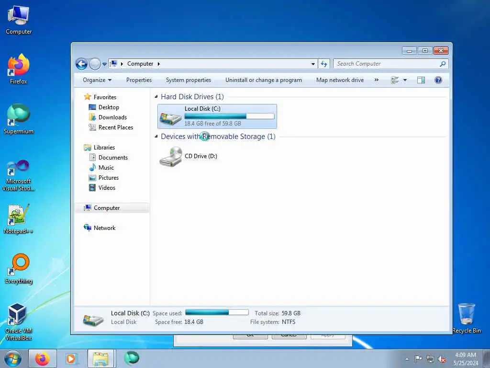Click the computer icon in address bar
This screenshot has width=490, height=368.
(114, 64)
